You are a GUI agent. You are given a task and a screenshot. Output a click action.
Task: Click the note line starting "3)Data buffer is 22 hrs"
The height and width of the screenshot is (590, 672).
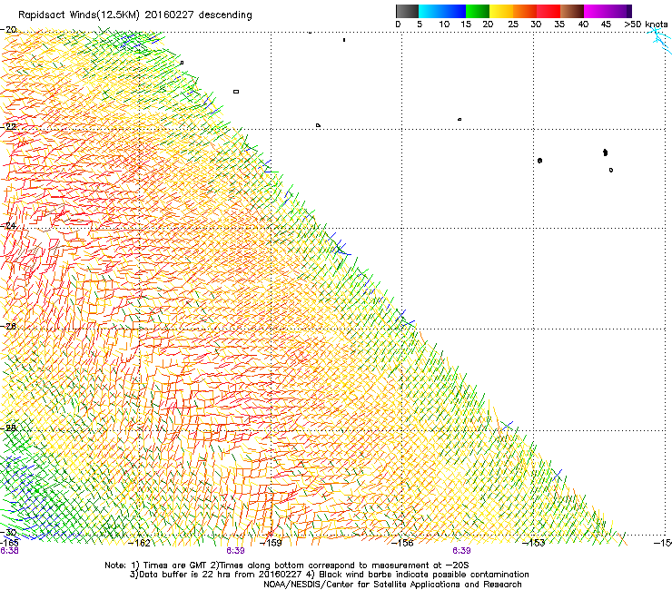point(329,575)
